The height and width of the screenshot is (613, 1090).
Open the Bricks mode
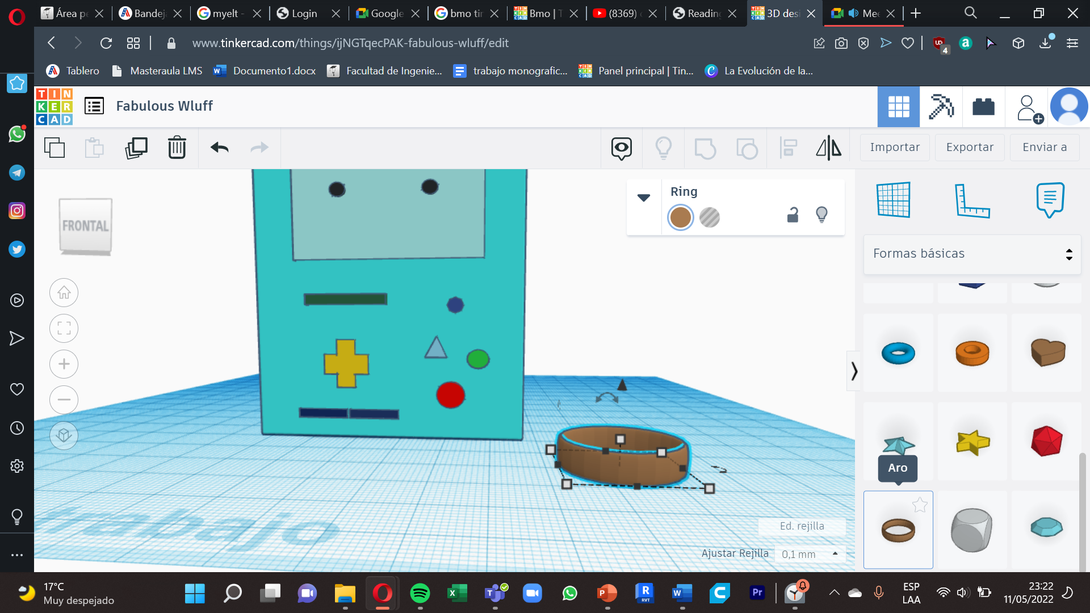click(983, 107)
